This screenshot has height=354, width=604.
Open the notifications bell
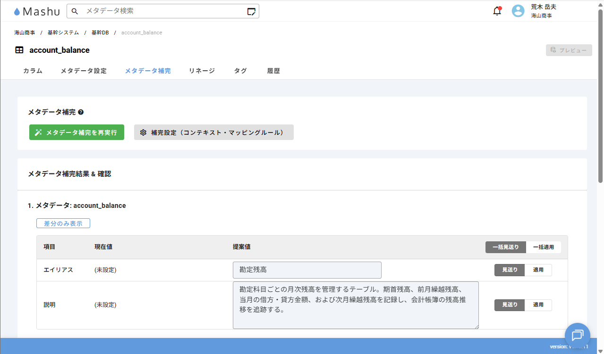point(497,11)
